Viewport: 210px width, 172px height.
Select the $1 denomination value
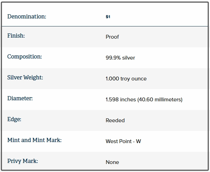108,17
